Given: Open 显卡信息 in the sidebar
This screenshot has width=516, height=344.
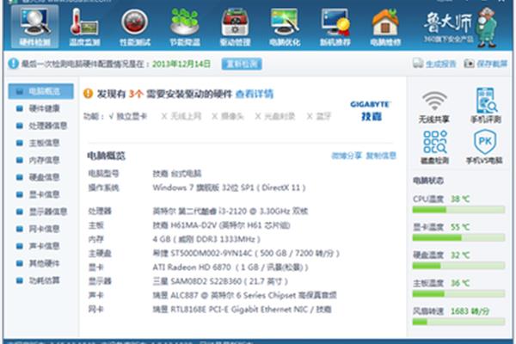Looking at the screenshot, I should coord(38,194).
